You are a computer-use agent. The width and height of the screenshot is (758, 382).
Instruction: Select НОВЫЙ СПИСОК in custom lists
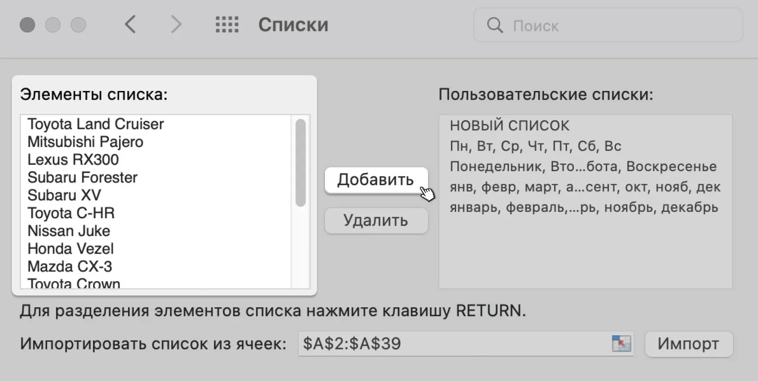(x=509, y=126)
